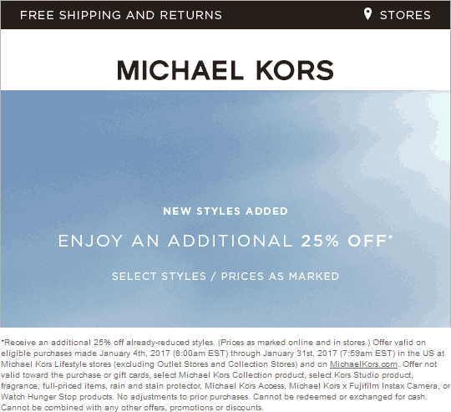This screenshot has width=451, height=412.
Task: Click the 'January 31st, 2017' date text
Action: 300,354
